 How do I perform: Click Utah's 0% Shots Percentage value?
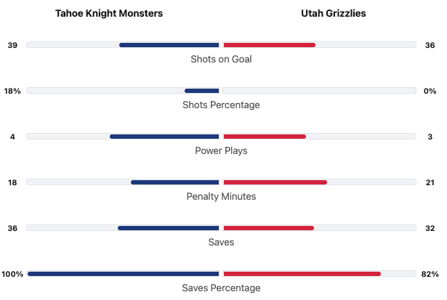click(430, 91)
